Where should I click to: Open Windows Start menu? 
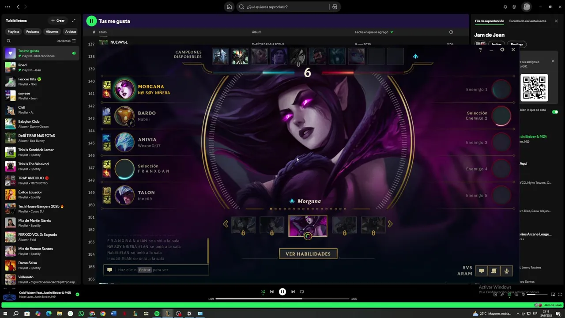[x=5, y=314]
